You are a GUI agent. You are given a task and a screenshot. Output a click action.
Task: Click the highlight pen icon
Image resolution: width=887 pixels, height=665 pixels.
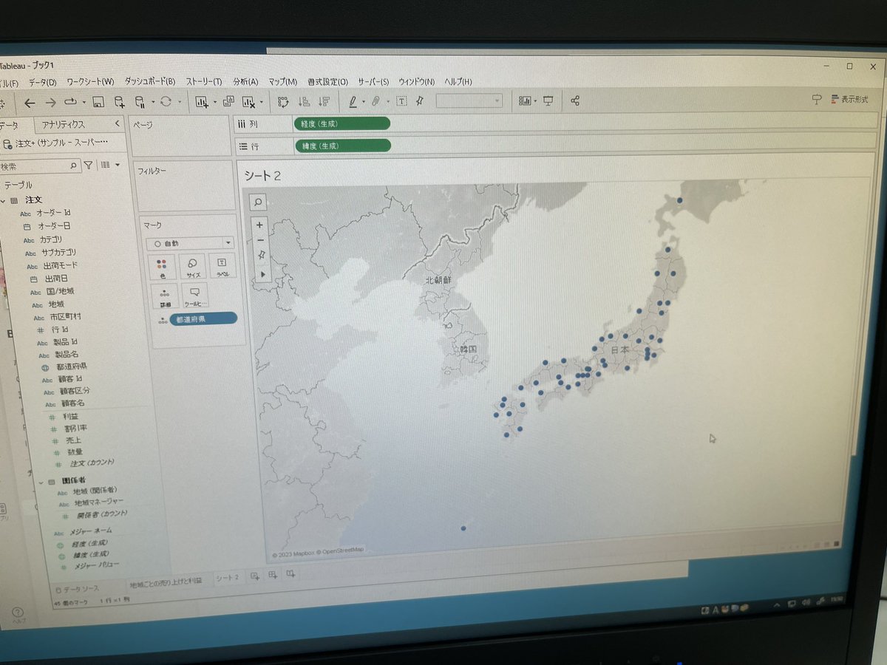(x=353, y=101)
